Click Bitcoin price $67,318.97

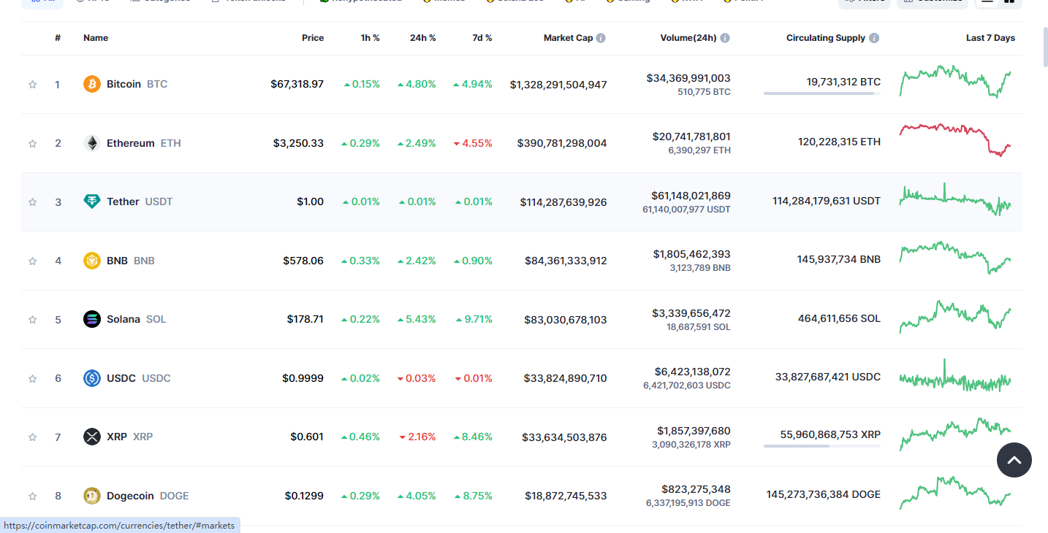[x=297, y=84]
